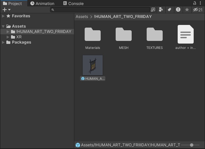This screenshot has height=149, width=205.
Task: Click the asset path in status bar
Action: tap(130, 145)
